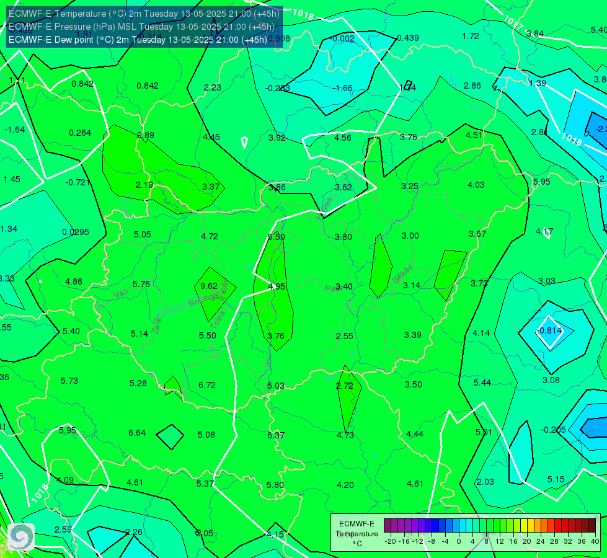Click the 5.73 grid value
Screen dimensions: 607x558
pyautogui.click(x=69, y=381)
